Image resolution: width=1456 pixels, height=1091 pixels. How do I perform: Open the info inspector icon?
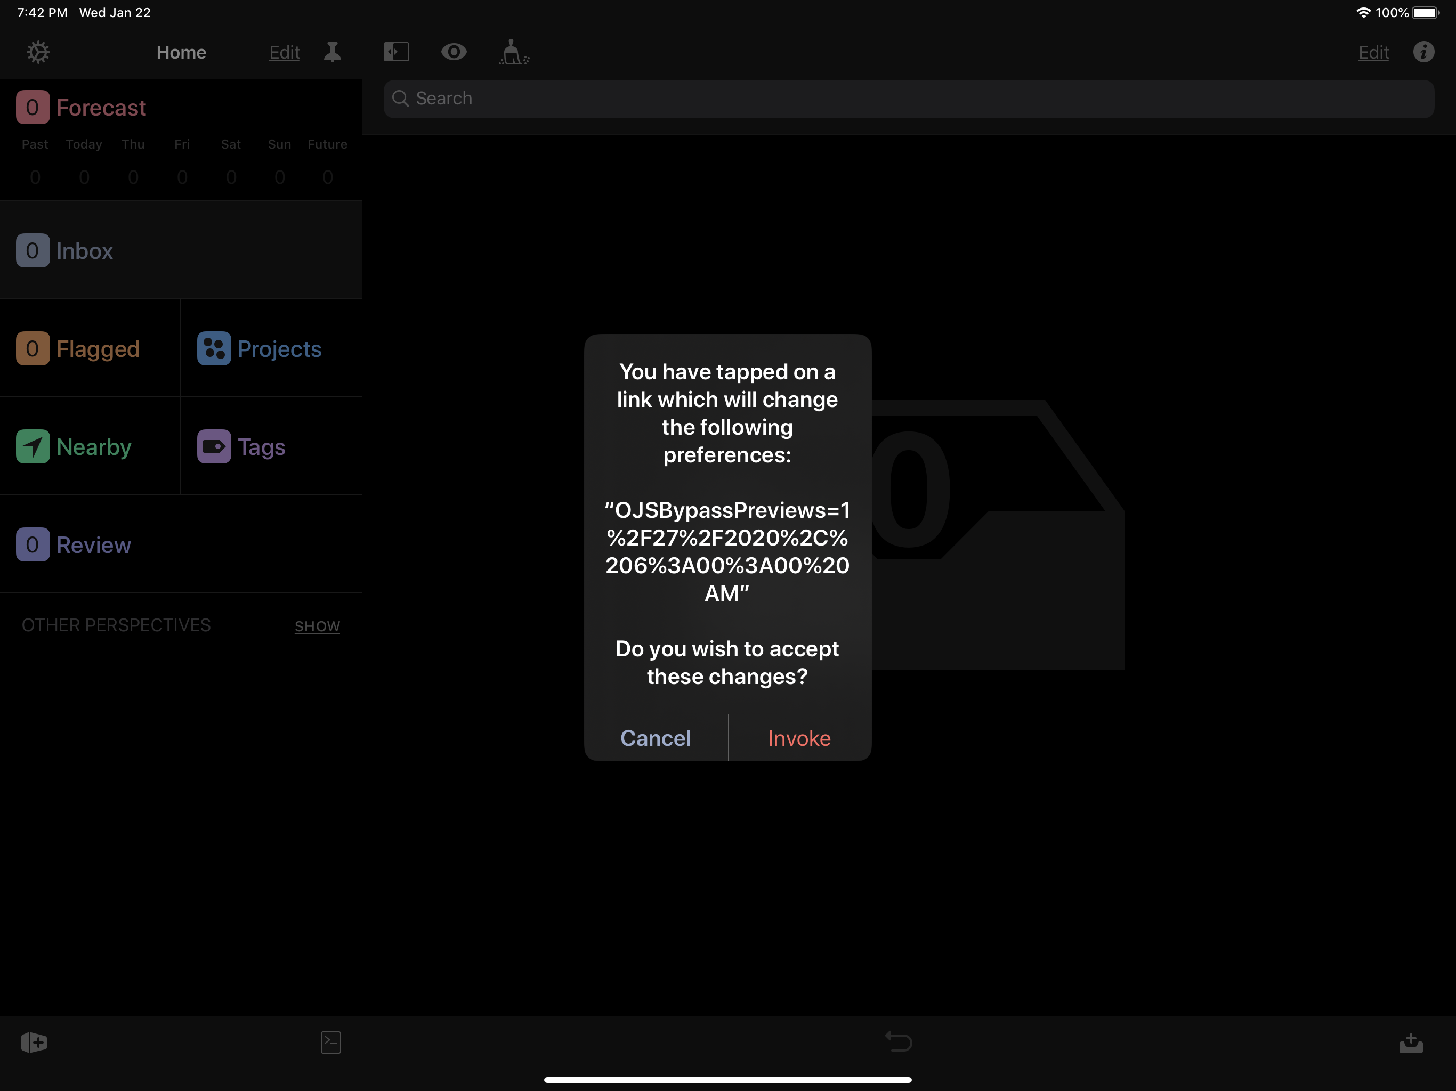point(1423,52)
